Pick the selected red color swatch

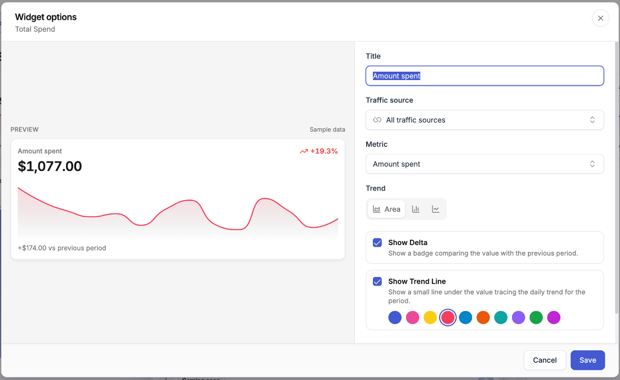448,318
